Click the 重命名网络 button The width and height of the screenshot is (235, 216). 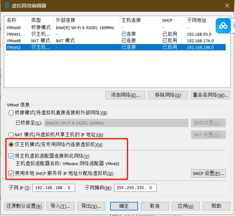point(210,95)
